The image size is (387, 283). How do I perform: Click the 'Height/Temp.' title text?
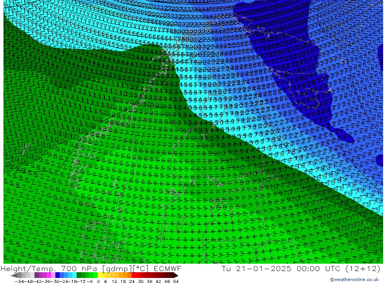click(29, 269)
